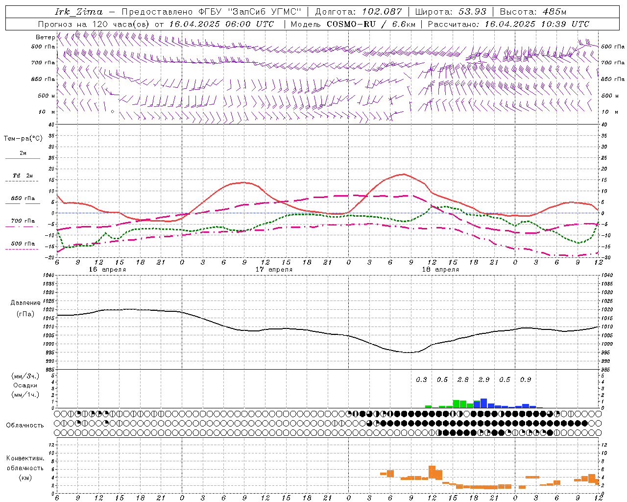Click the tallest blue precipitation bar
Image resolution: width=627 pixels, height=502 pixels.
click(483, 403)
